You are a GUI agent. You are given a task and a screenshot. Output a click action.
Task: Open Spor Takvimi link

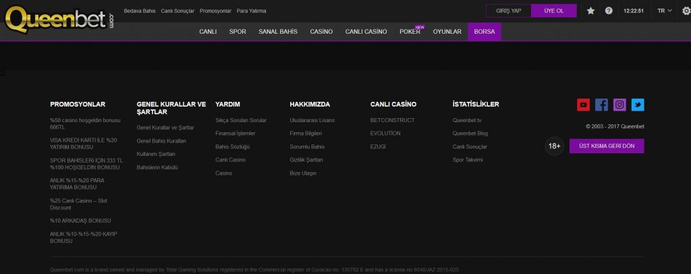[x=467, y=159]
